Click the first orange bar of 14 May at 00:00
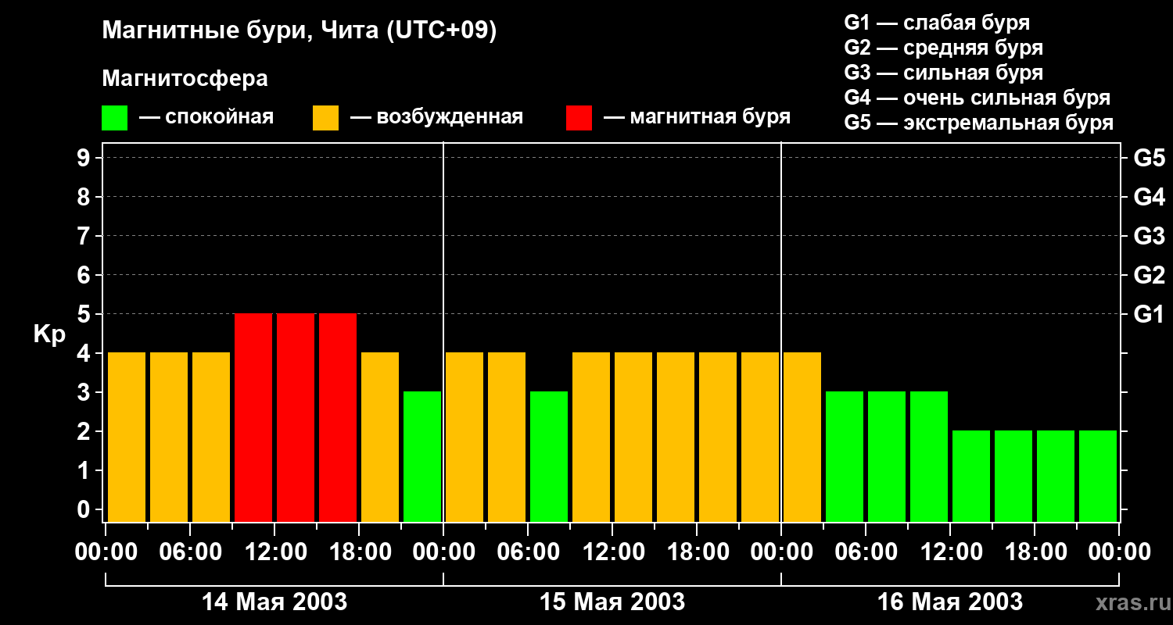The height and width of the screenshot is (625, 1173). (x=127, y=437)
